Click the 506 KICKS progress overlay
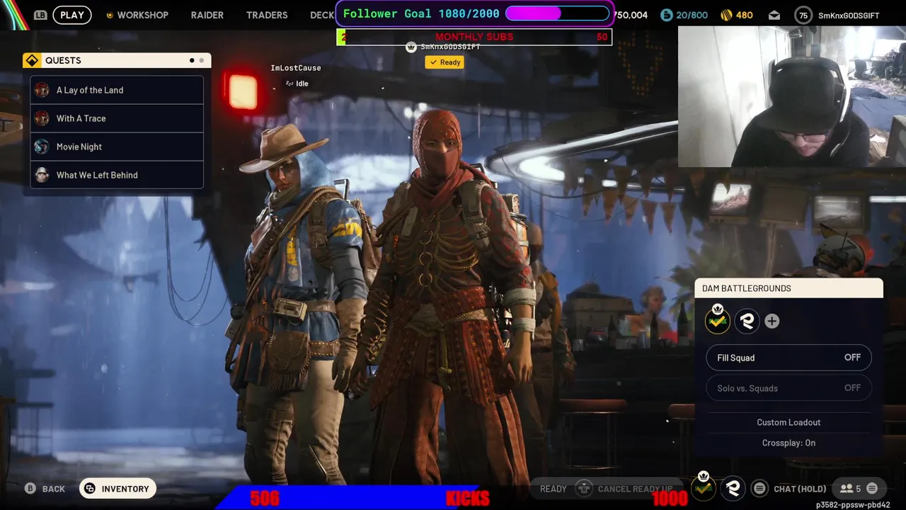The height and width of the screenshot is (510, 906). click(453, 498)
